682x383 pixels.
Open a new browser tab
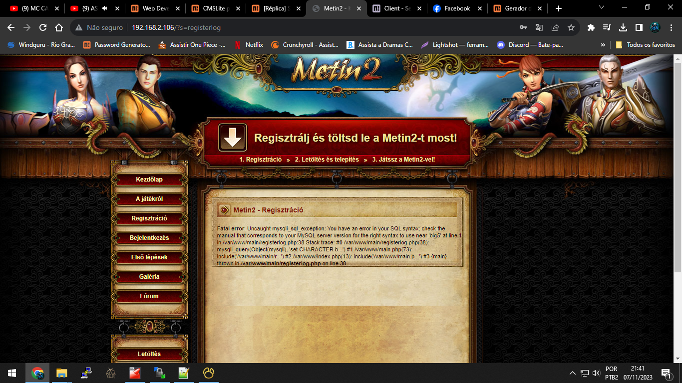point(558,8)
